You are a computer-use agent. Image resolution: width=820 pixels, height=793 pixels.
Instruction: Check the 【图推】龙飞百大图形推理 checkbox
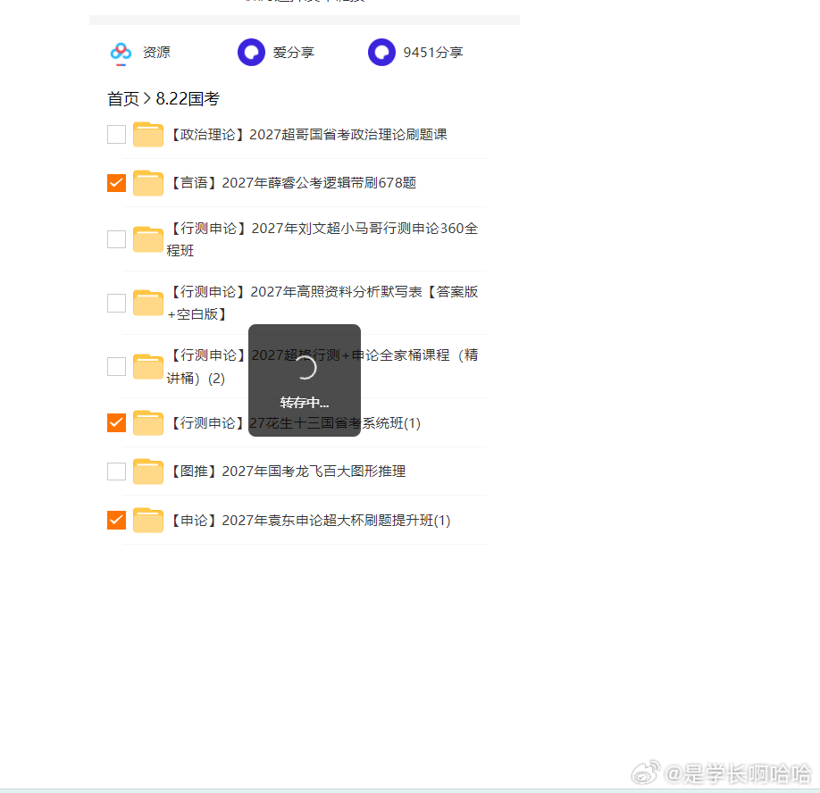coord(117,471)
